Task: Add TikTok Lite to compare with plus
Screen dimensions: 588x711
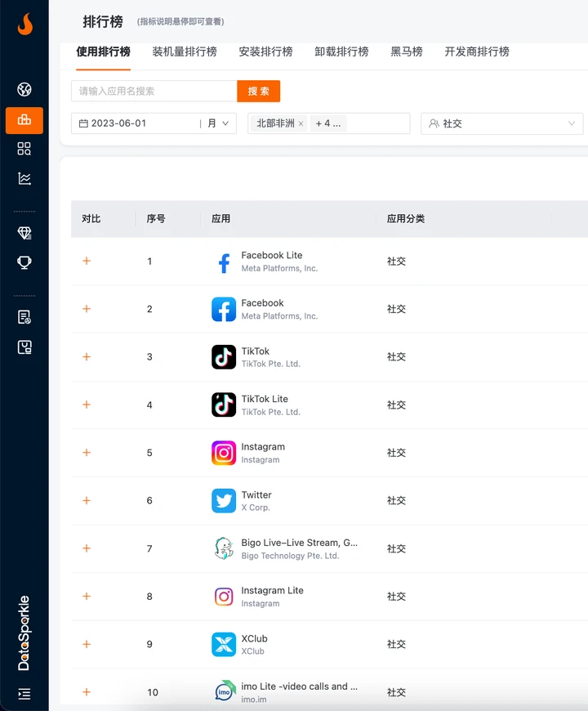Action: point(87,405)
